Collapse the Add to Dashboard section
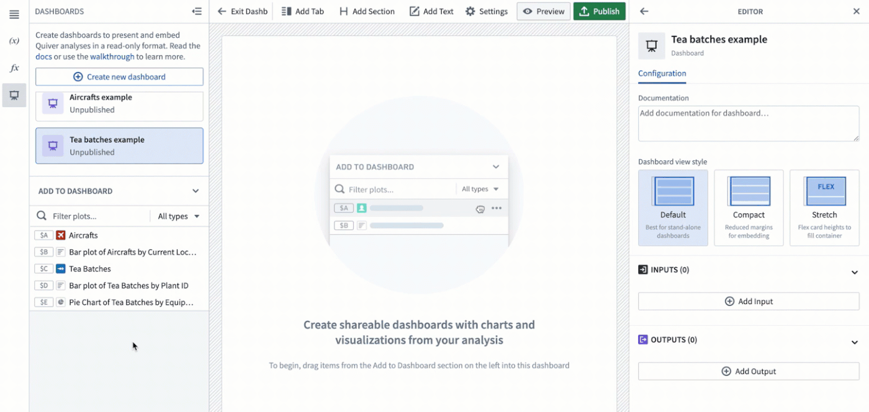Viewport: 869px width, 412px height. pos(196,191)
